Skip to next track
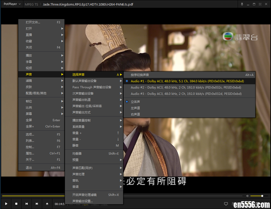 point(37,204)
